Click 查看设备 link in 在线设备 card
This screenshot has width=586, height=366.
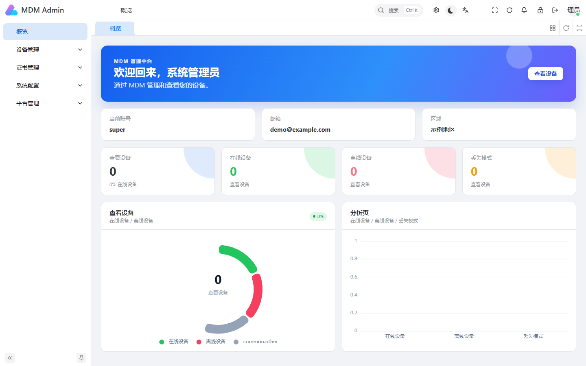coord(240,185)
